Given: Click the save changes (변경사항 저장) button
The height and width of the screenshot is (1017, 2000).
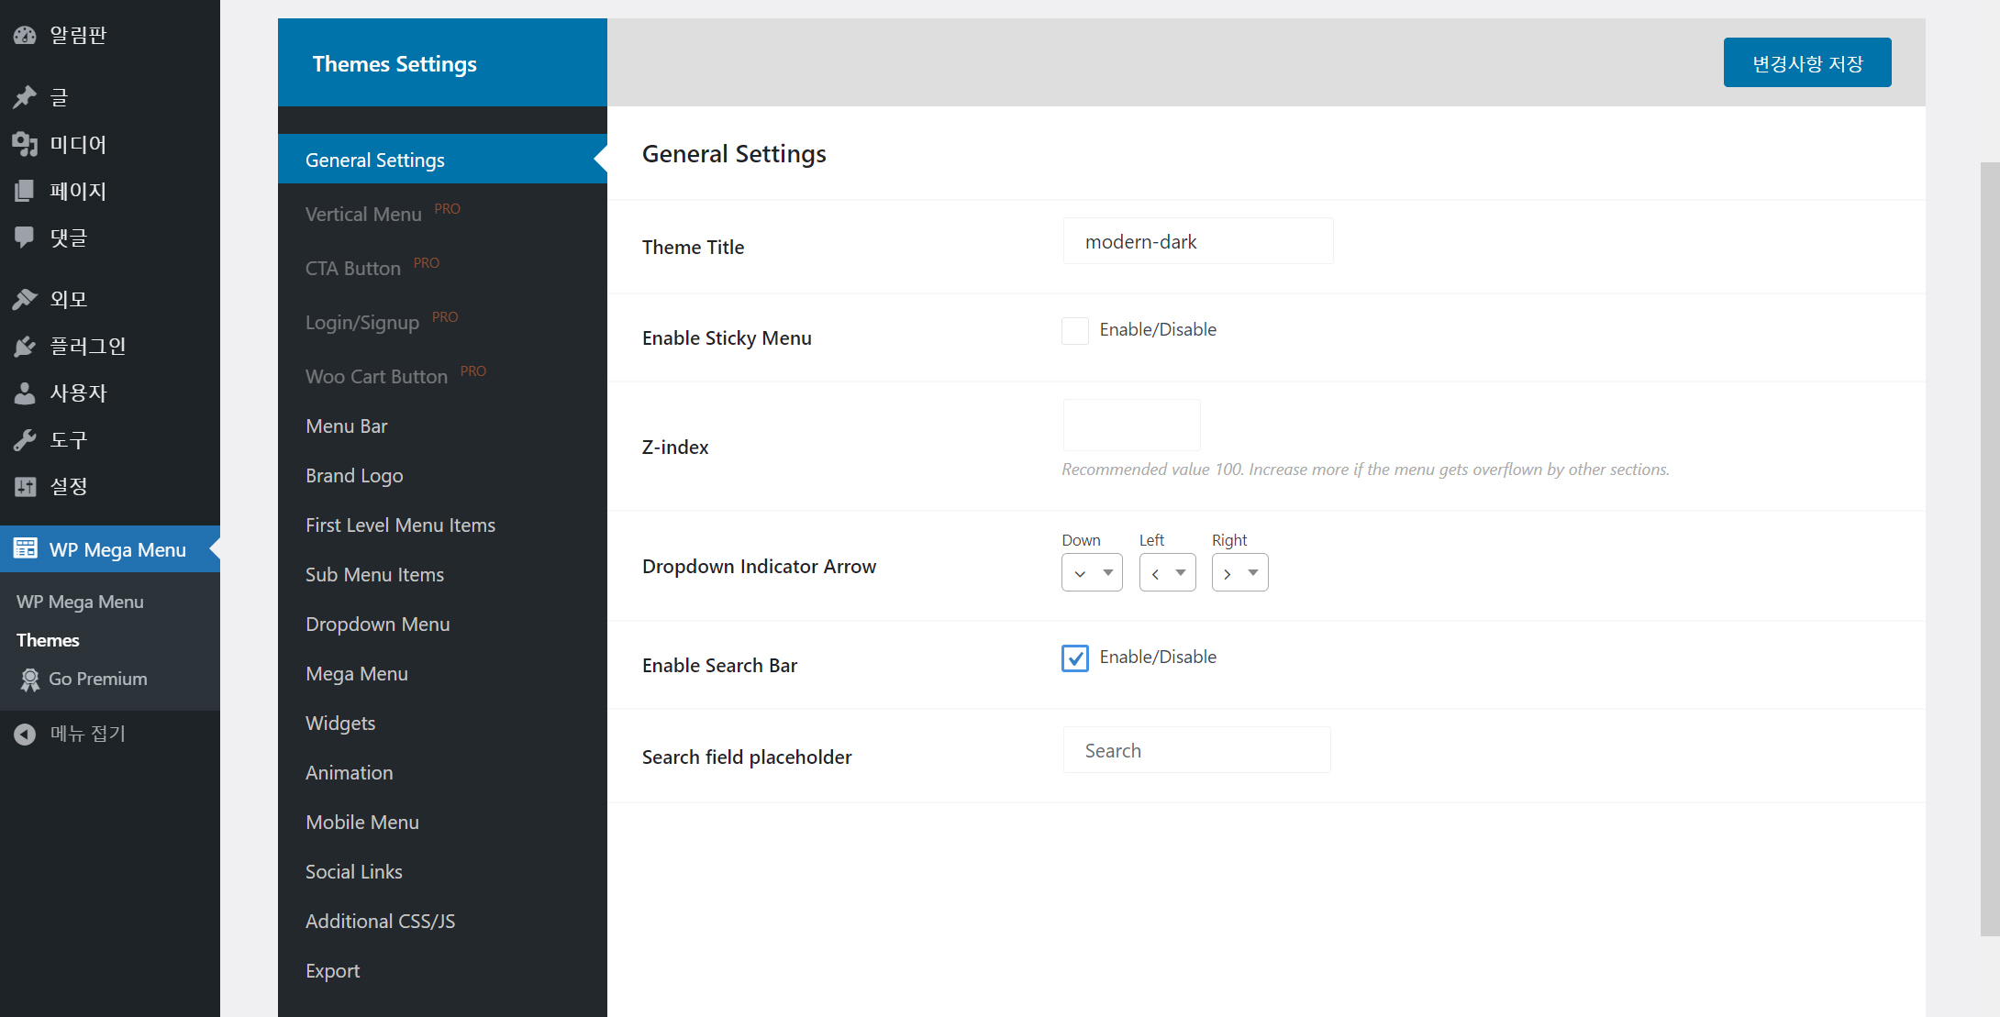Looking at the screenshot, I should click(1806, 63).
